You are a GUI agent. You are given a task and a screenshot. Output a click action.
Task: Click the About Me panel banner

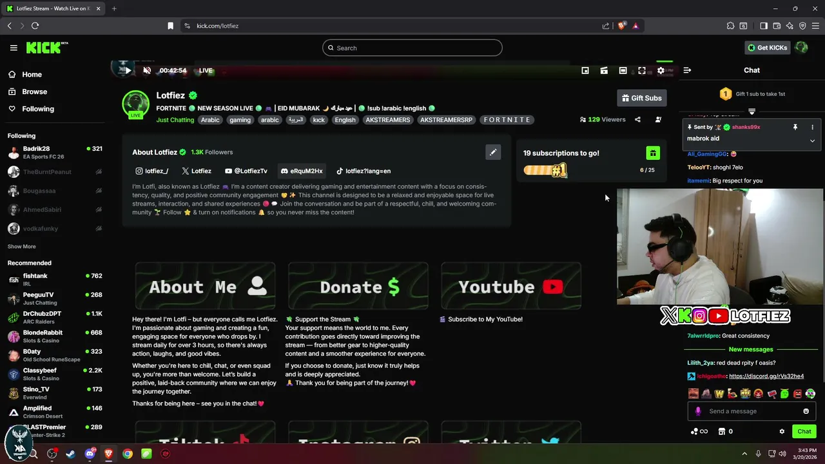click(205, 286)
